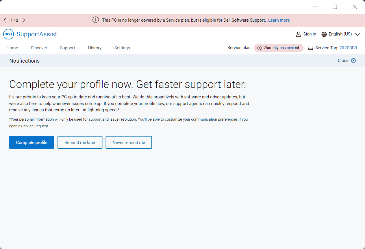Screen dimensions: 365x249
Task: Close notifications with the circled X icon
Action: tap(353, 61)
